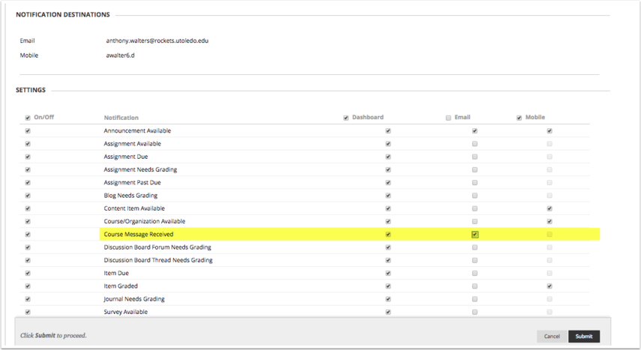Check Email for Item Due
The width and height of the screenshot is (641, 350).
click(475, 273)
